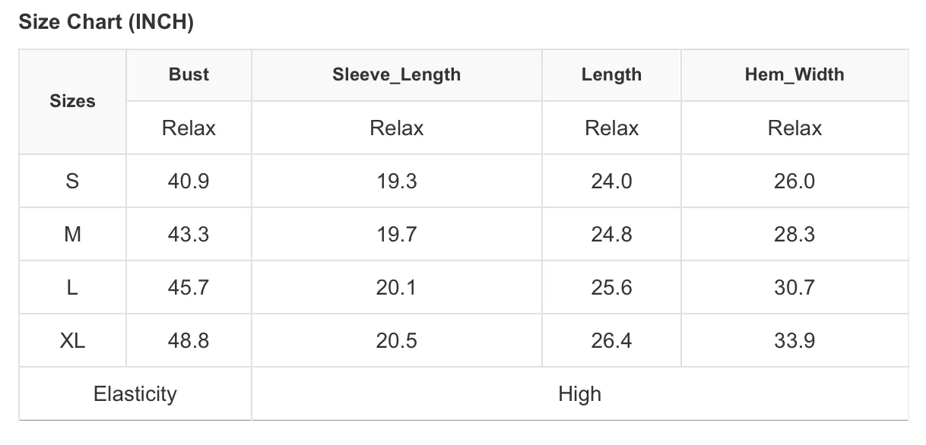Select the M size row label
The image size is (926, 445).
[73, 235]
